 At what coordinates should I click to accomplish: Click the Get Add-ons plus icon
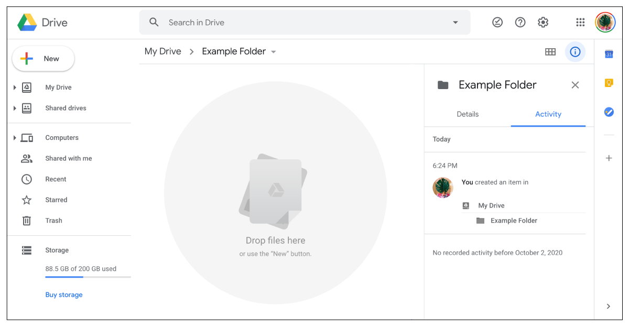(609, 158)
